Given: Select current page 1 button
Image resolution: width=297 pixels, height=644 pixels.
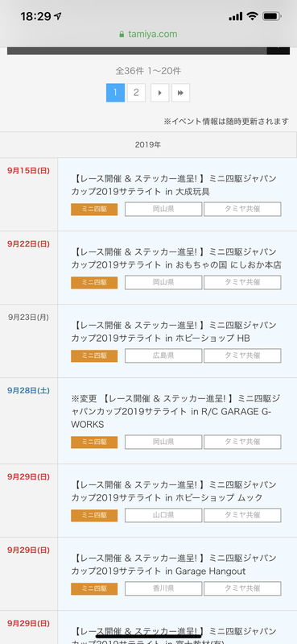Looking at the screenshot, I should [115, 93].
